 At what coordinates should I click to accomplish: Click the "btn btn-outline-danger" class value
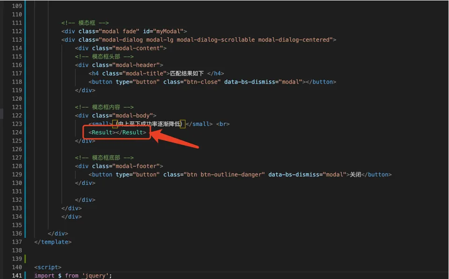tap(224, 174)
